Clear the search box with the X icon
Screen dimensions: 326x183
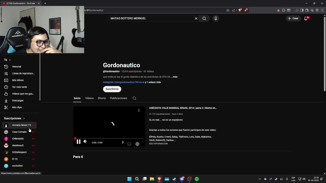coord(196,18)
